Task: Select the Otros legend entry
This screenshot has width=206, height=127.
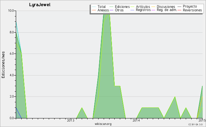Action: point(119,10)
